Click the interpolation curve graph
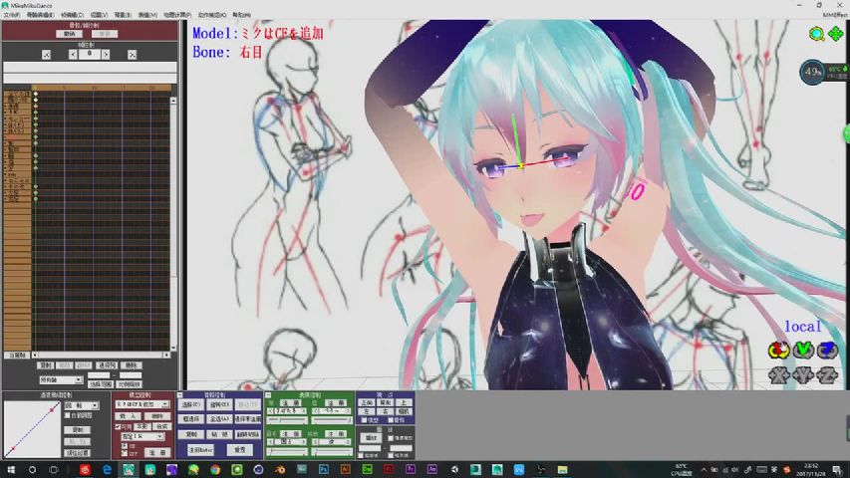This screenshot has width=850, height=478. pos(32,429)
